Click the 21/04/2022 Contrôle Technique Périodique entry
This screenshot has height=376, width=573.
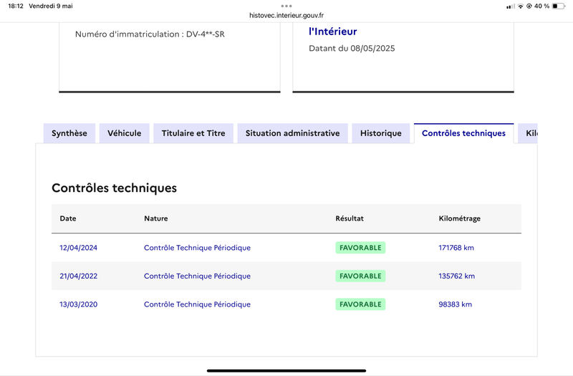pos(198,276)
